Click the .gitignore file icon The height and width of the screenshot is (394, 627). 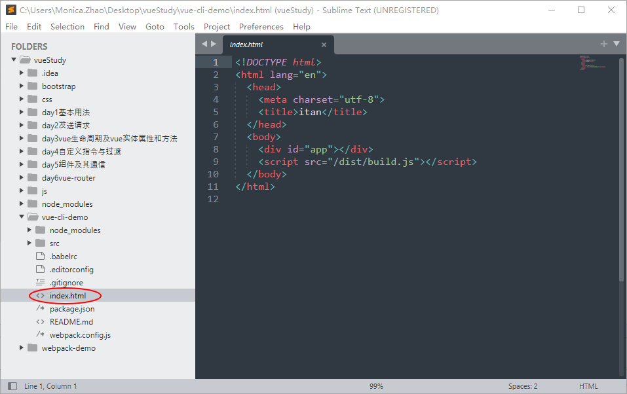[41, 282]
